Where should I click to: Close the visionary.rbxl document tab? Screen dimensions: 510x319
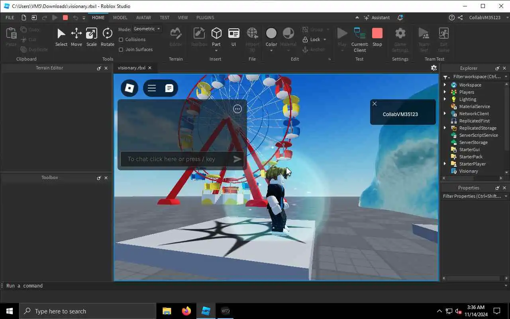150,68
